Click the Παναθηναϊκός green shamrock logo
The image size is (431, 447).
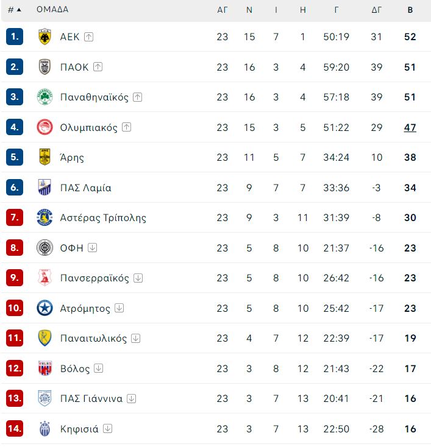point(45,97)
